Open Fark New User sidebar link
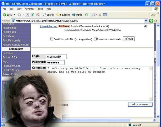The height and width of the screenshot is (127, 161). (11, 66)
